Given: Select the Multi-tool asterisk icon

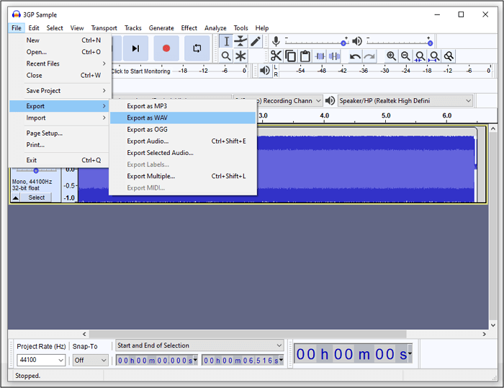Looking at the screenshot, I should tap(240, 56).
